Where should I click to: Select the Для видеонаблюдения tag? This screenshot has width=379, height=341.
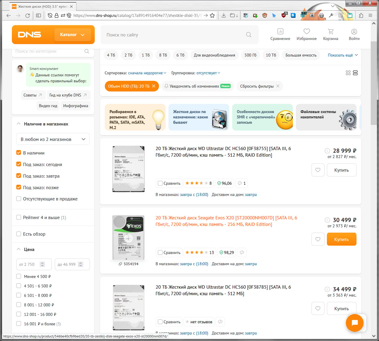[x=214, y=55]
